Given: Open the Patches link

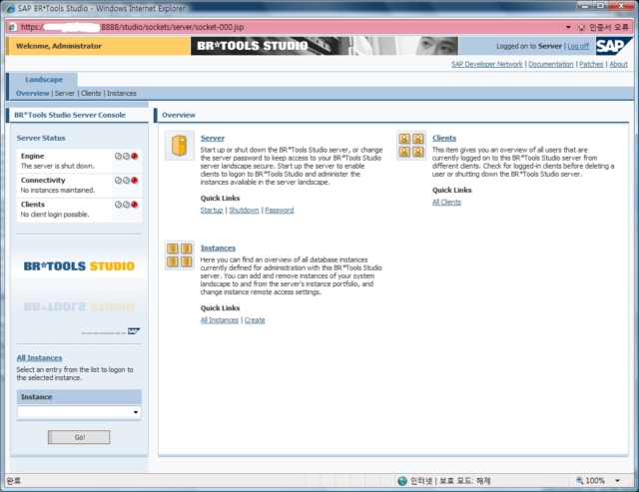Looking at the screenshot, I should click(x=591, y=64).
